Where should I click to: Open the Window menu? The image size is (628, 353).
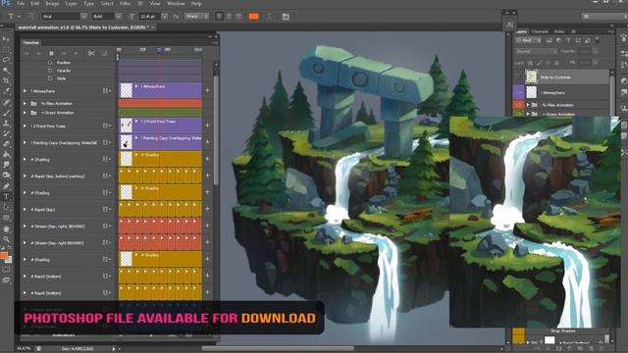[x=176, y=4]
